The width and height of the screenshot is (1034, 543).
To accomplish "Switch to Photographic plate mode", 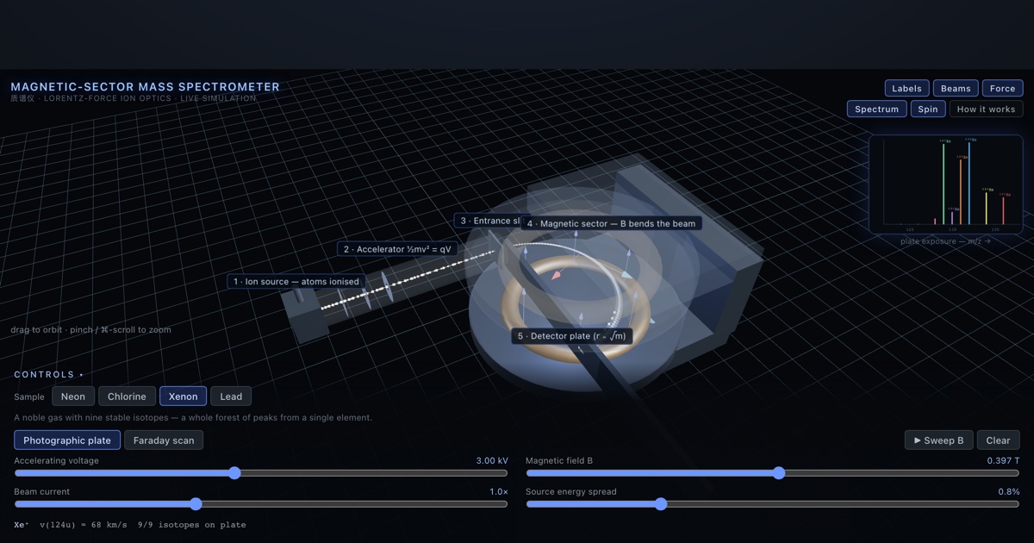I will click(67, 440).
